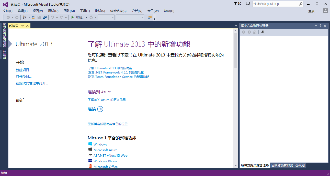Click the Quick Launch magnifier icon

(x=301, y=4)
